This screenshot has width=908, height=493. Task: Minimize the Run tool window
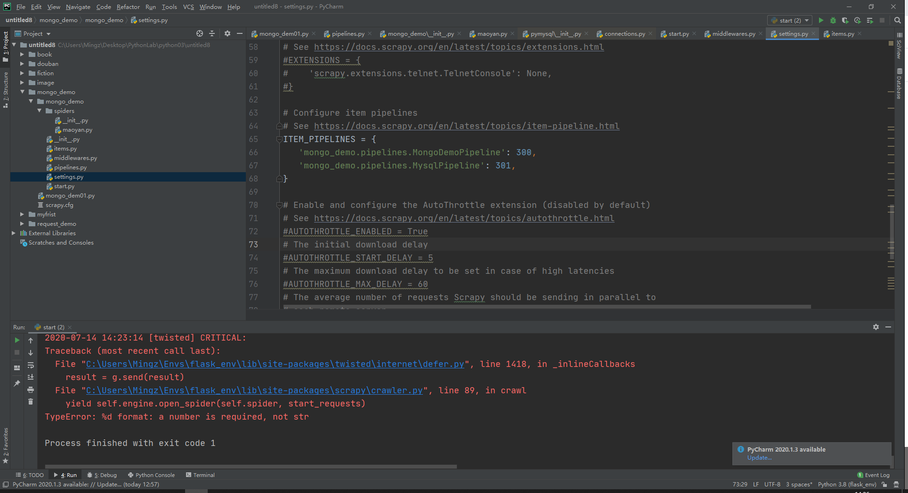click(888, 327)
